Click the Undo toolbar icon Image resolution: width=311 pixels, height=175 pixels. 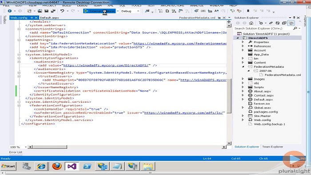(62, 11)
